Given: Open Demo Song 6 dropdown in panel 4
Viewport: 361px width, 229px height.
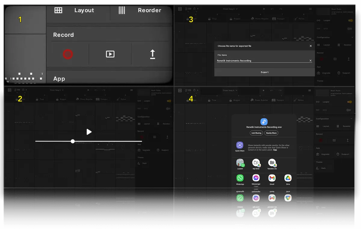Looking at the screenshot, I should click(230, 90).
